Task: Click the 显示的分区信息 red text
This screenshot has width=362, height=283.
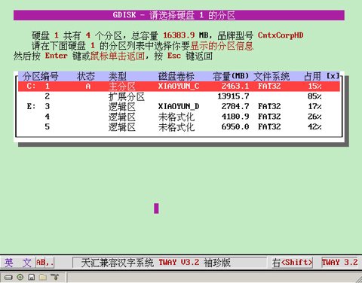Action: click(222, 46)
